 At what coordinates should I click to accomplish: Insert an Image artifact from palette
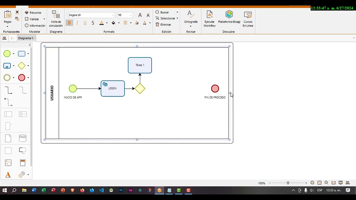(8, 163)
